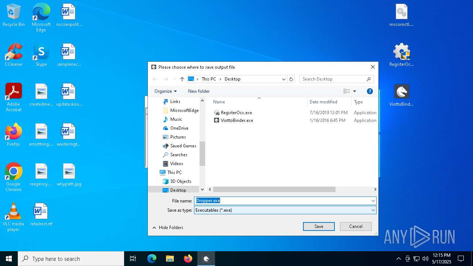Open the Recent locations dropdown arrow
The width and height of the screenshot is (473, 266).
tap(174, 79)
